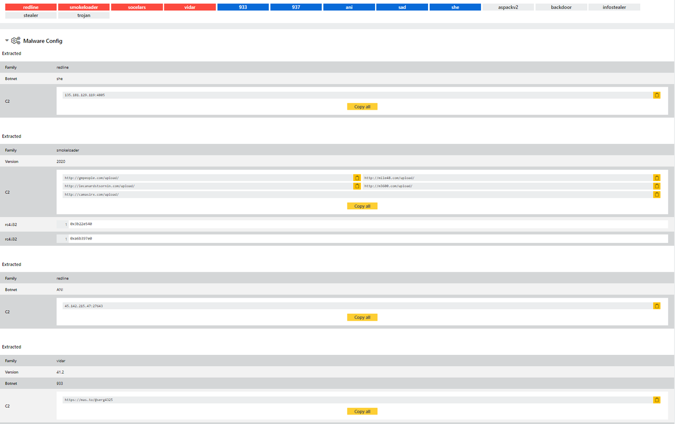Click the Botnet value she
This screenshot has width=675, height=424.
[60, 79]
